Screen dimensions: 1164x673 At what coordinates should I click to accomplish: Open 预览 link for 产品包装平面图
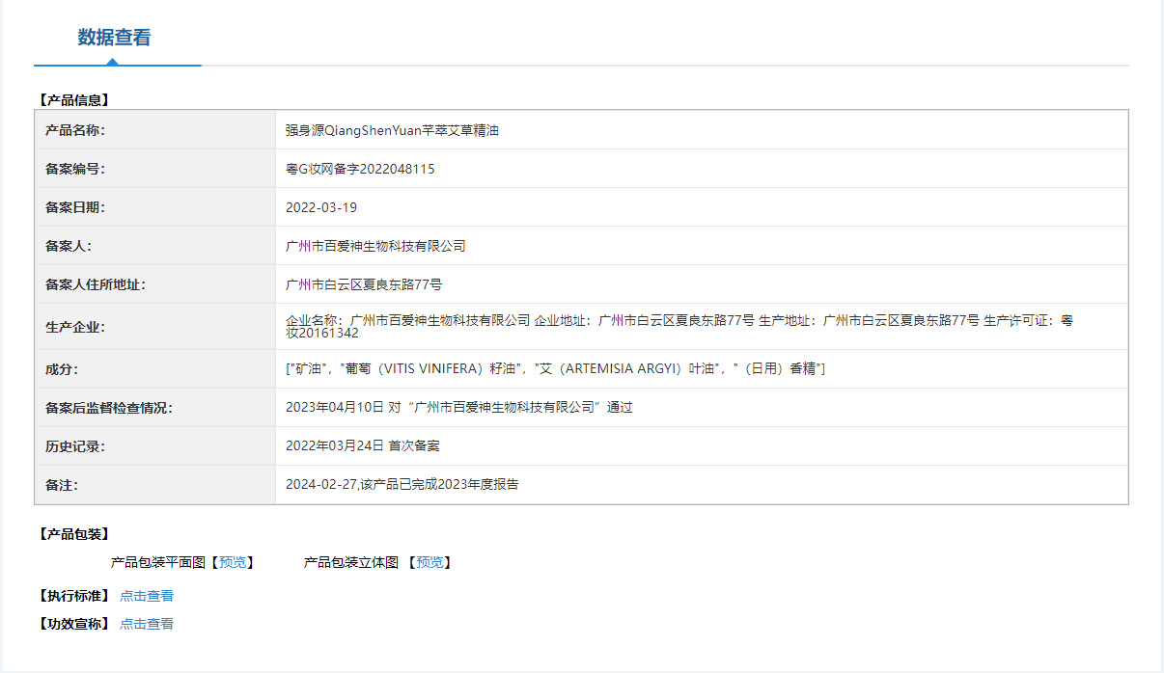pos(233,562)
